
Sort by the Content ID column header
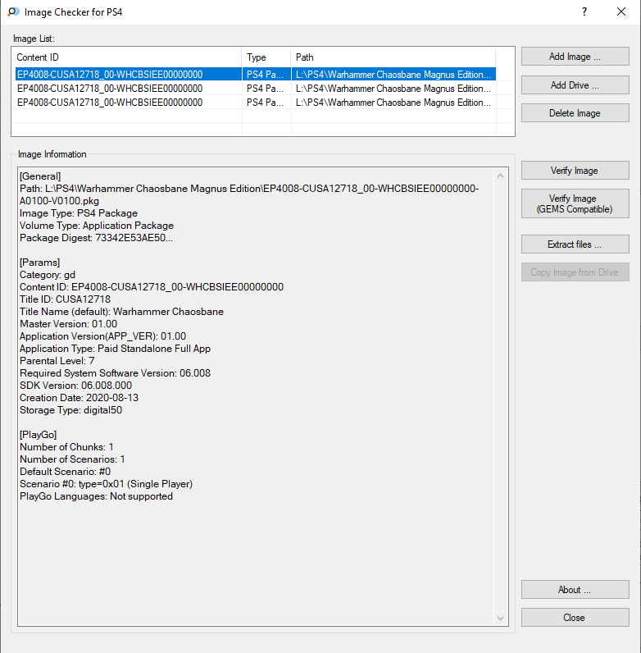(127, 57)
